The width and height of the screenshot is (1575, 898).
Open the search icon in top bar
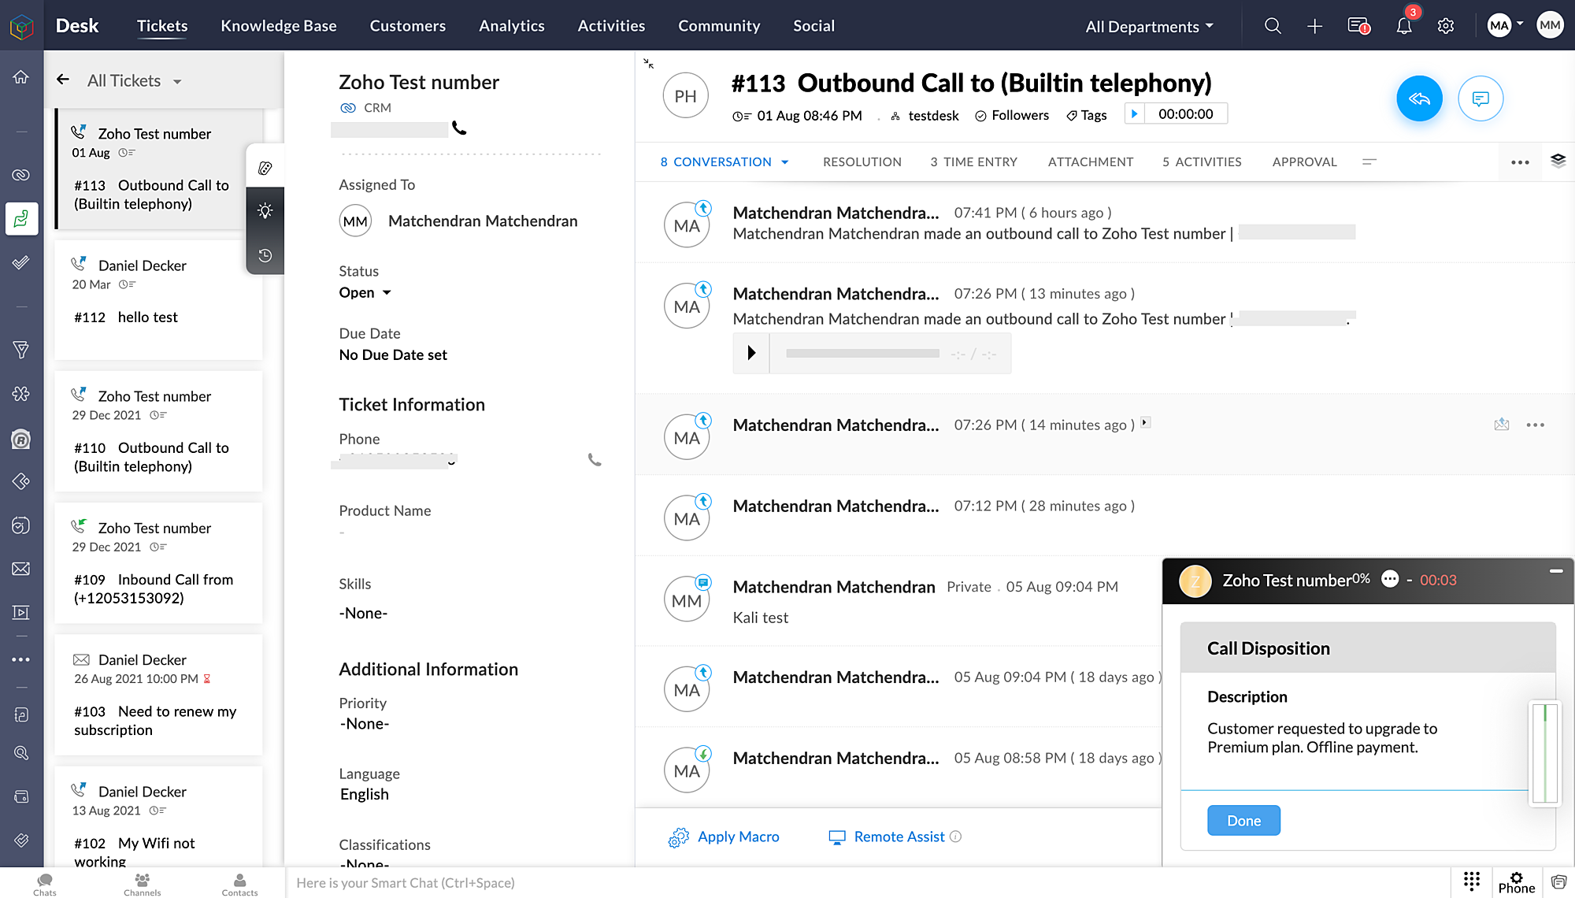click(x=1273, y=26)
